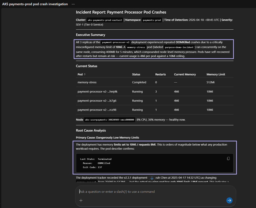Screen dimensions: 256x208
Task: Click the Pod column header
Action: coord(80,74)
